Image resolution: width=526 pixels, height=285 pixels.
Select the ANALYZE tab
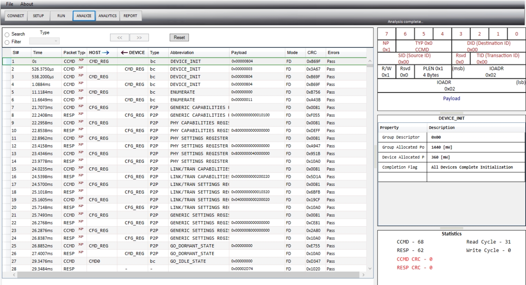tap(84, 16)
